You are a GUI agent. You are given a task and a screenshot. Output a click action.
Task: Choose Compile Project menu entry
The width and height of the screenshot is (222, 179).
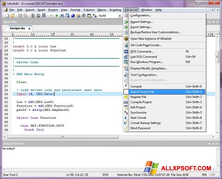[x=165, y=102]
